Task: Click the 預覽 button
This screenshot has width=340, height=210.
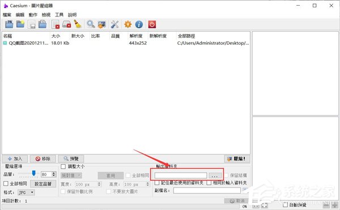Action: click(x=71, y=158)
